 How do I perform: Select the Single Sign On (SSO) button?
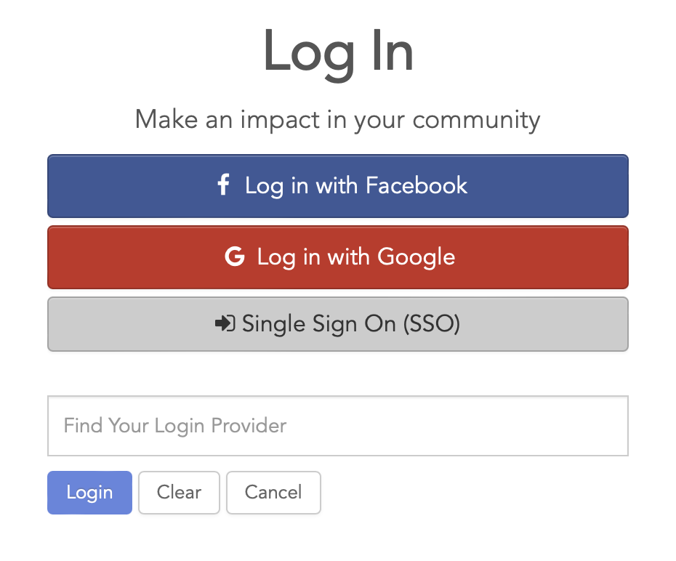click(338, 324)
